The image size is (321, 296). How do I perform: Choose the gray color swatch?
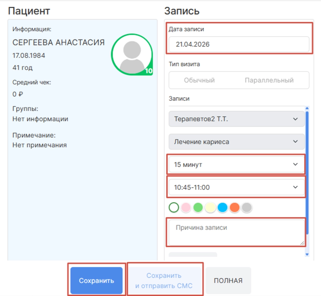(x=247, y=207)
